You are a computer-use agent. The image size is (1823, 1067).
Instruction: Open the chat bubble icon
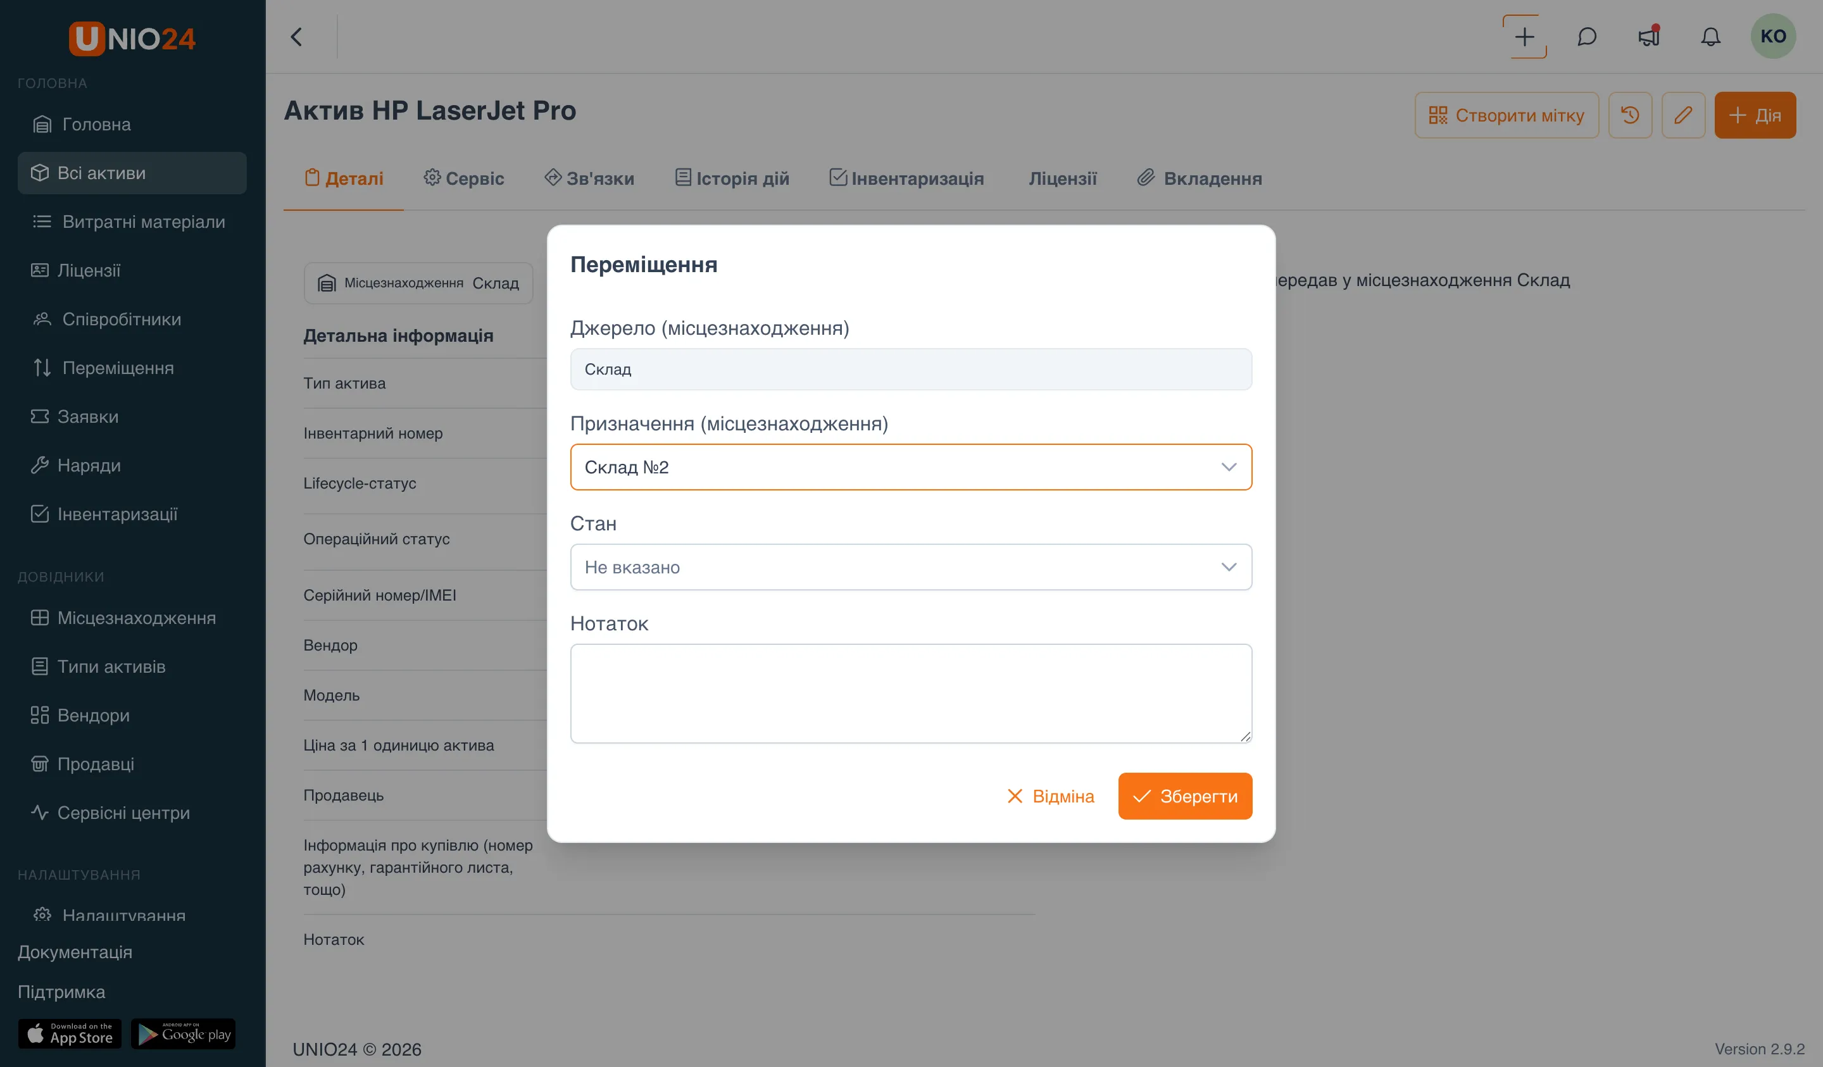tap(1586, 37)
